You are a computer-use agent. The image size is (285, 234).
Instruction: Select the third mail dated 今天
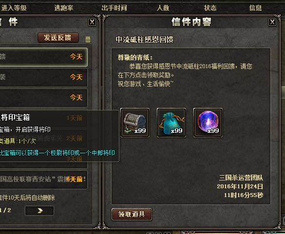coord(43,98)
